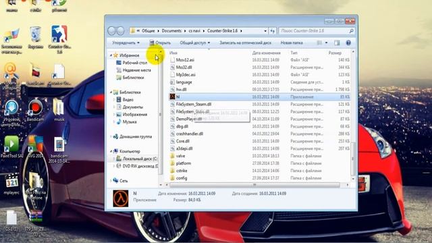
Task: Open Рабочий стол in favorites
Action: coord(132,63)
